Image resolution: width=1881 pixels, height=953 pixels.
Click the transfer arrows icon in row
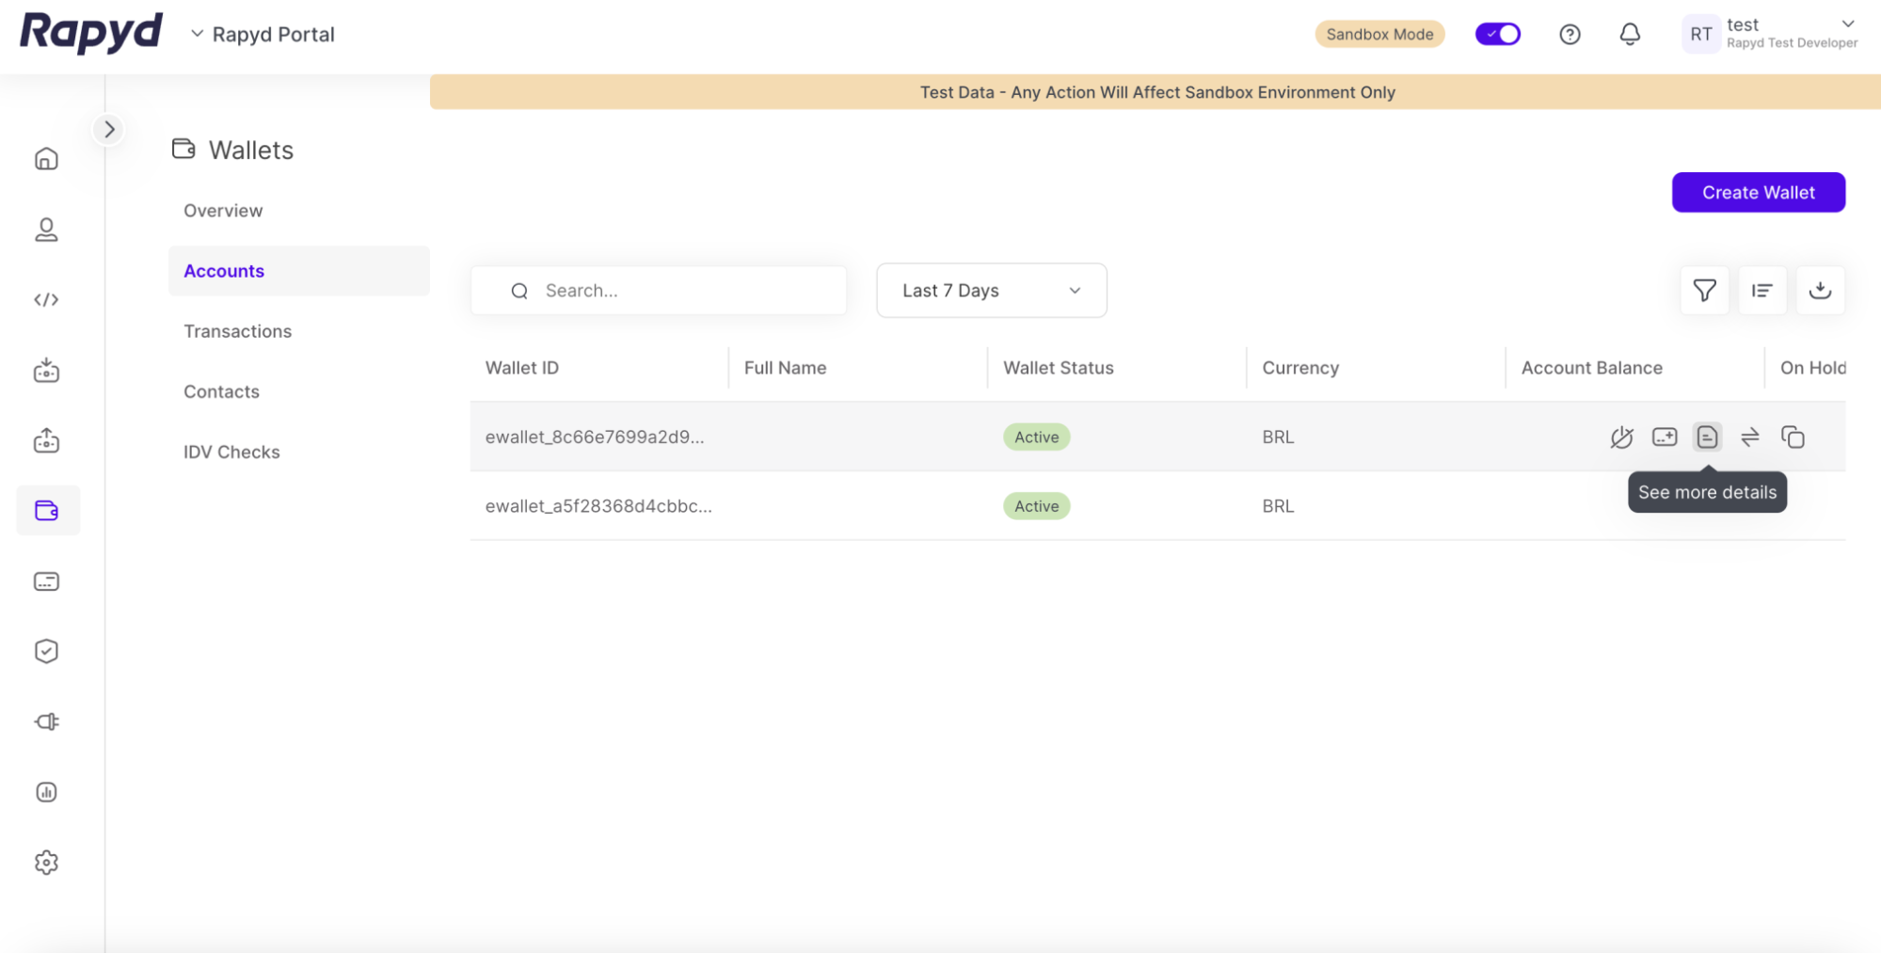click(x=1750, y=437)
